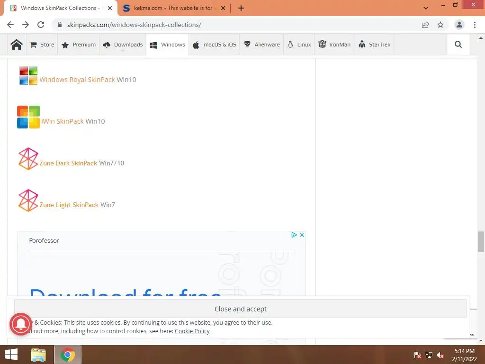This screenshot has height=364, width=485.
Task: Reload the current page
Action: pos(41,25)
